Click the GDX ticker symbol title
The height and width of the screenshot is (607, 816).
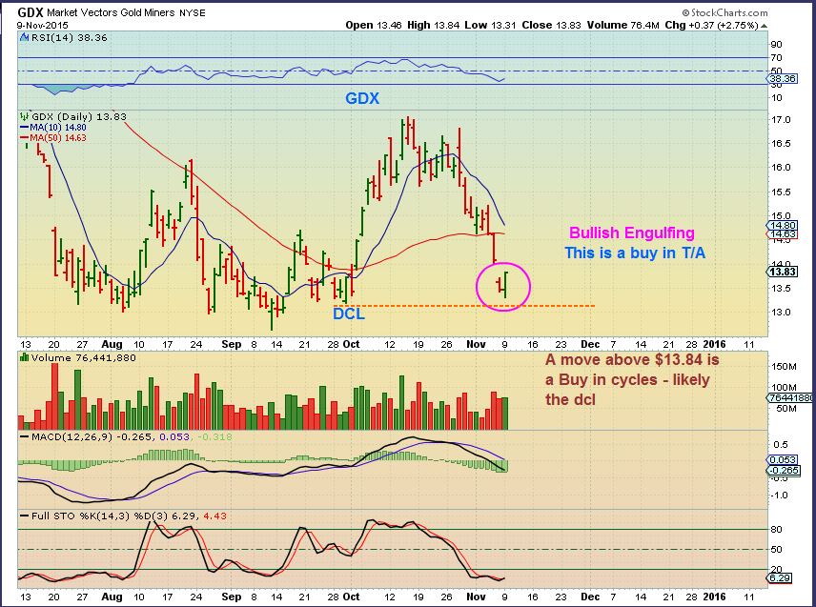[31, 12]
